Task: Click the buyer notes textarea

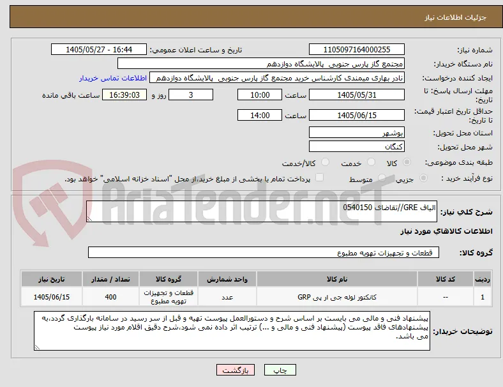Action: click(x=232, y=331)
